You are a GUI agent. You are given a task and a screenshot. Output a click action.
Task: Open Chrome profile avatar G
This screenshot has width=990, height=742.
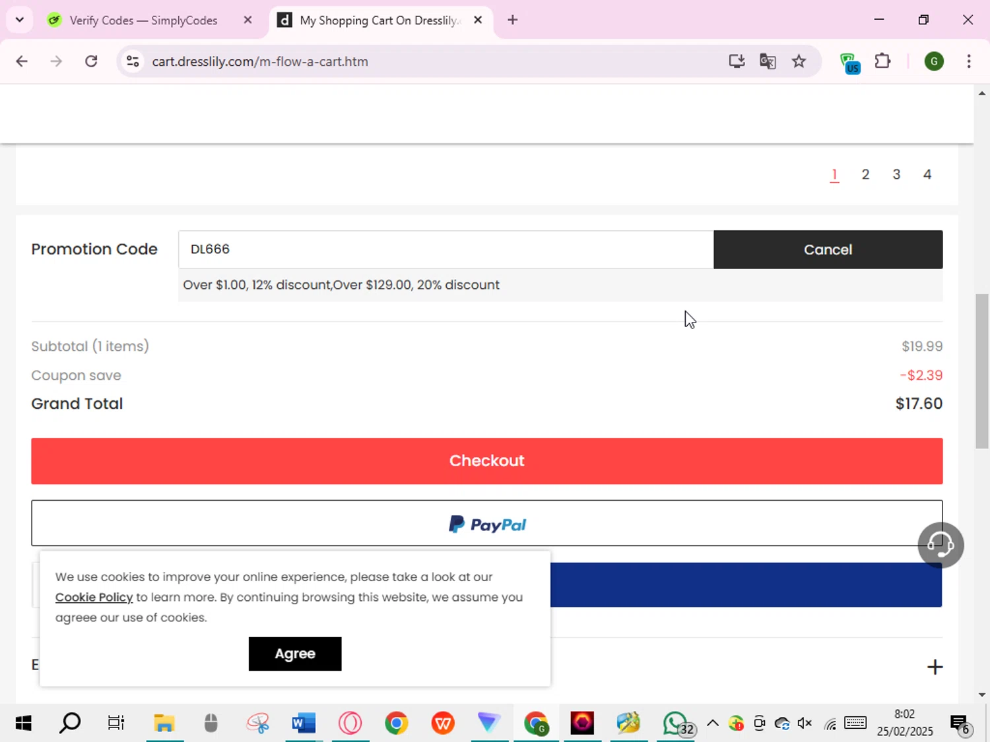coord(934,61)
